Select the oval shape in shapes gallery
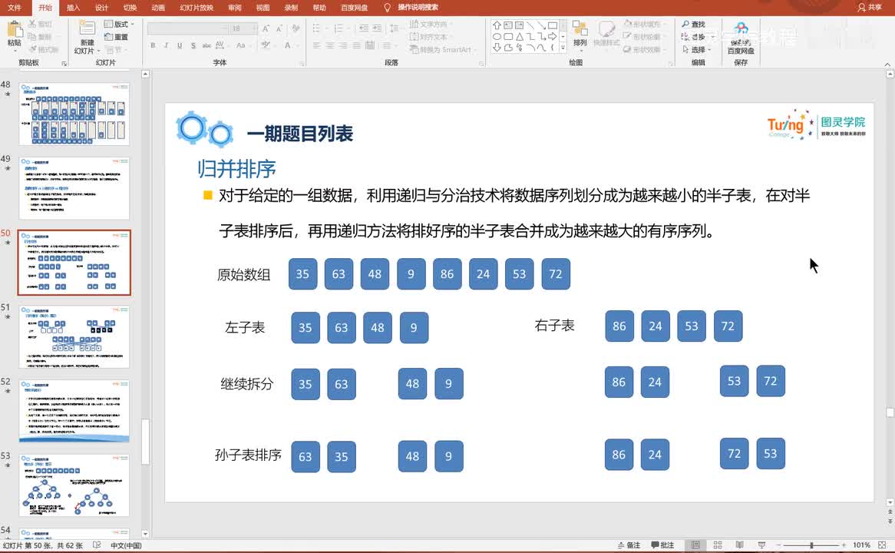The width and height of the screenshot is (895, 553). [x=497, y=37]
